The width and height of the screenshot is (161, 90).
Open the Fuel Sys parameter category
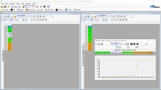(59, 10)
